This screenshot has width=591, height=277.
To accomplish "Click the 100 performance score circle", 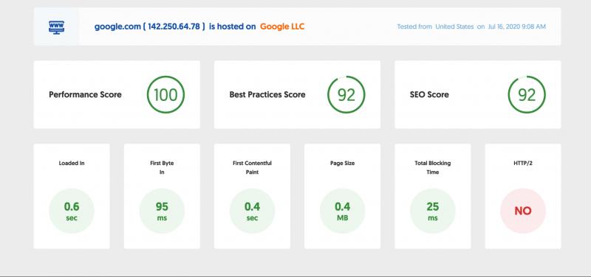I will point(165,95).
